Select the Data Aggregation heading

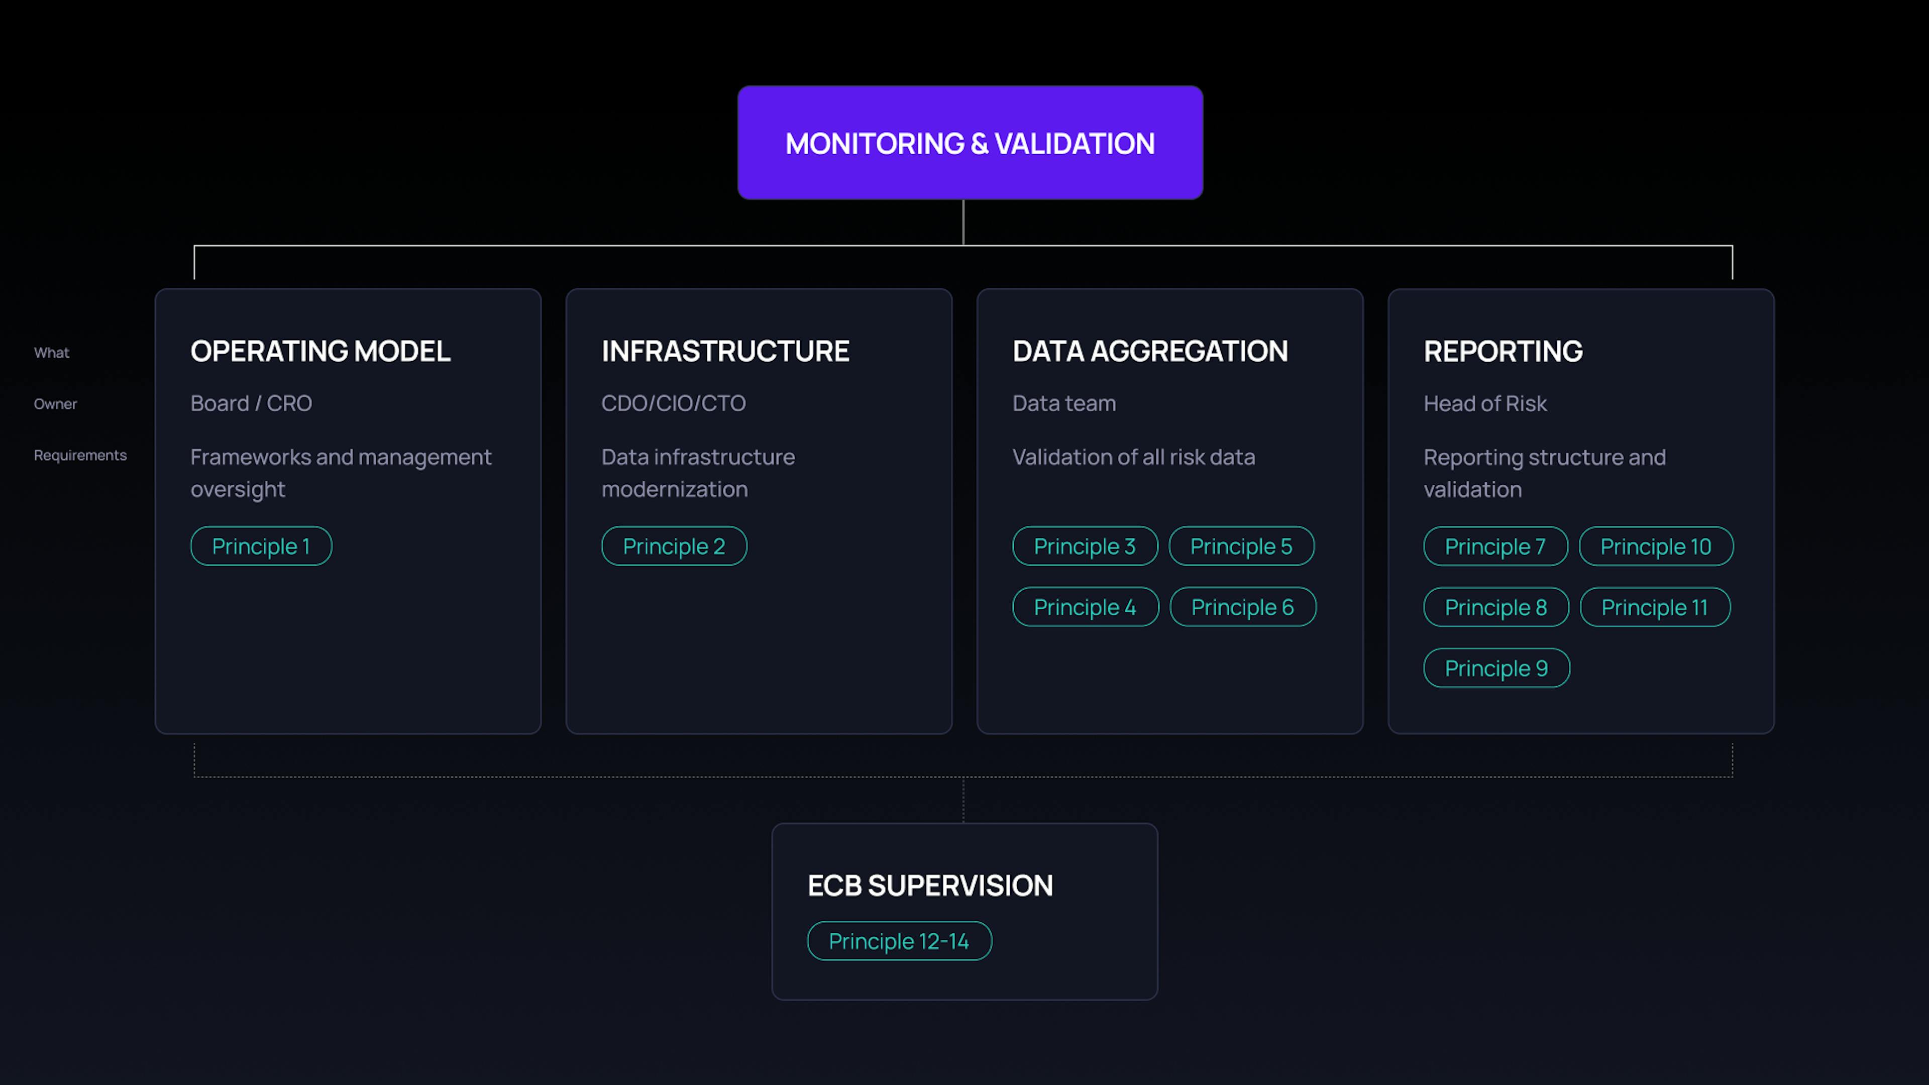[x=1149, y=351]
